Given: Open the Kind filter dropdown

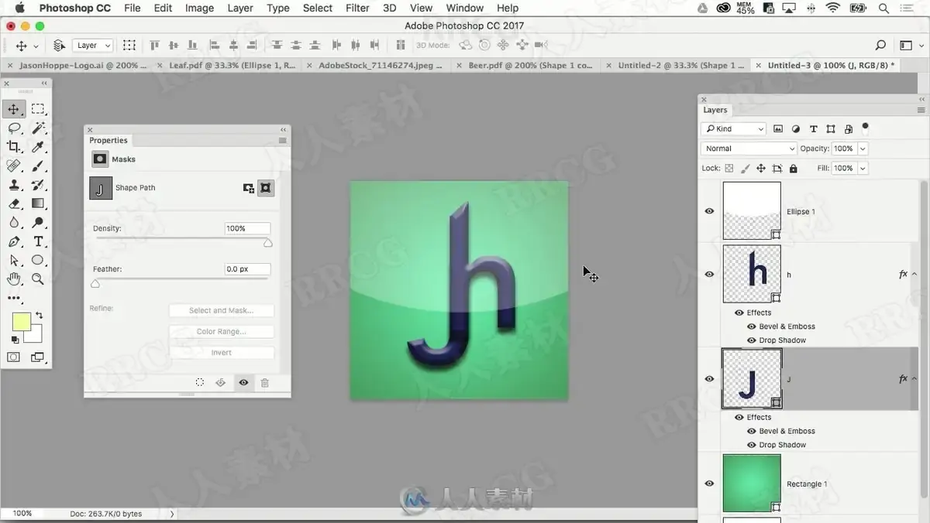Looking at the screenshot, I should (x=734, y=129).
